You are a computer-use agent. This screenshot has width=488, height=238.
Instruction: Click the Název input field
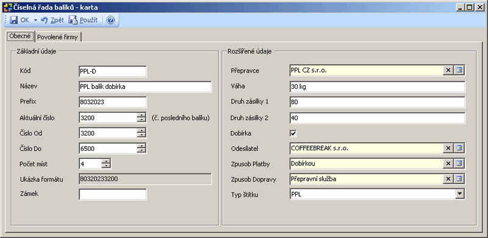tap(145, 86)
